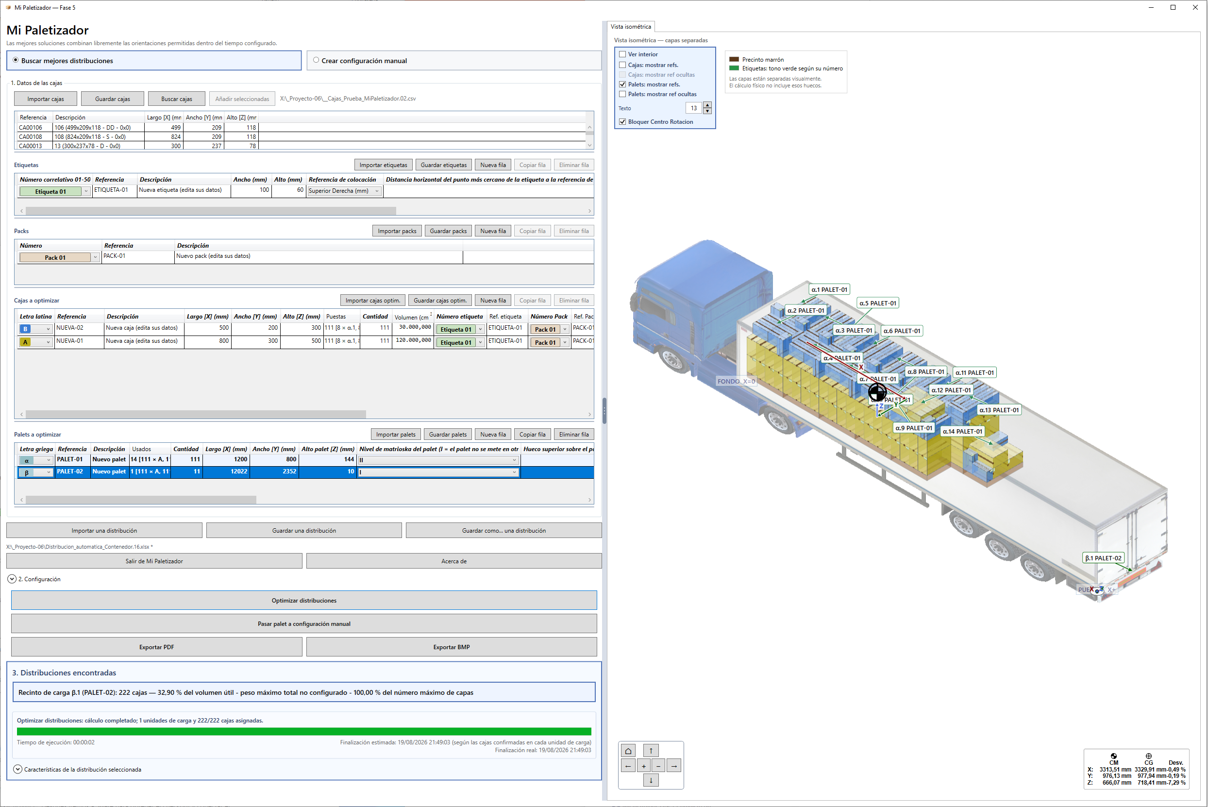Pan the view left with the left arrow

[628, 766]
